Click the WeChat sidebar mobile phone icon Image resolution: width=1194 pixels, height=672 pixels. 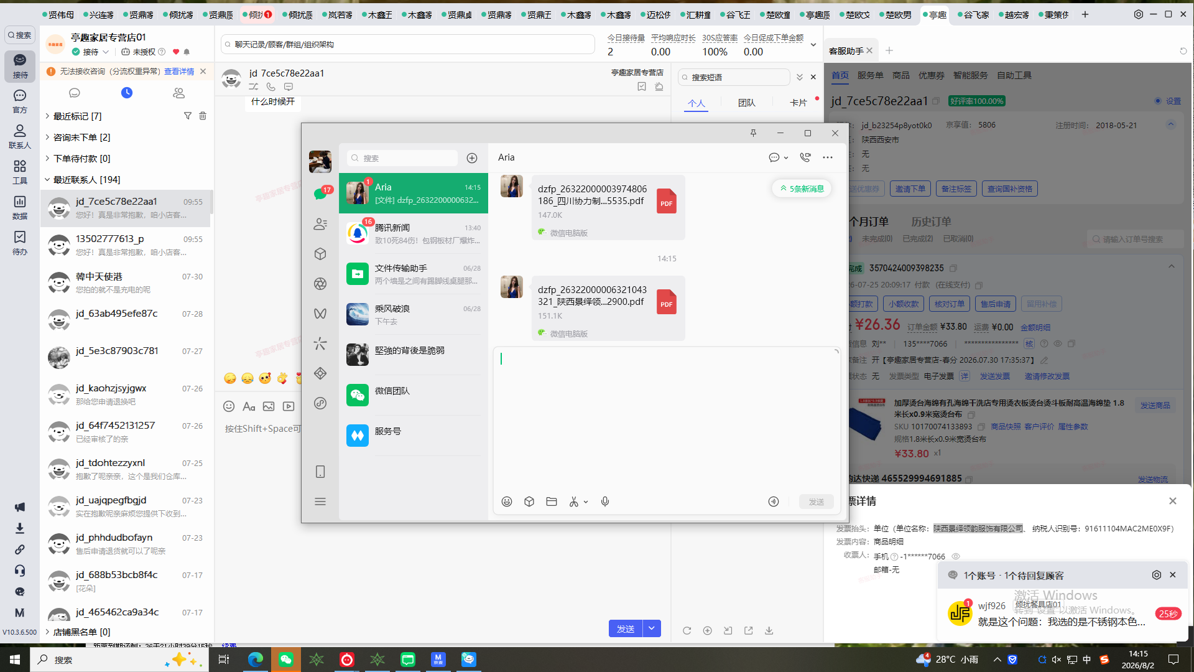click(x=320, y=472)
